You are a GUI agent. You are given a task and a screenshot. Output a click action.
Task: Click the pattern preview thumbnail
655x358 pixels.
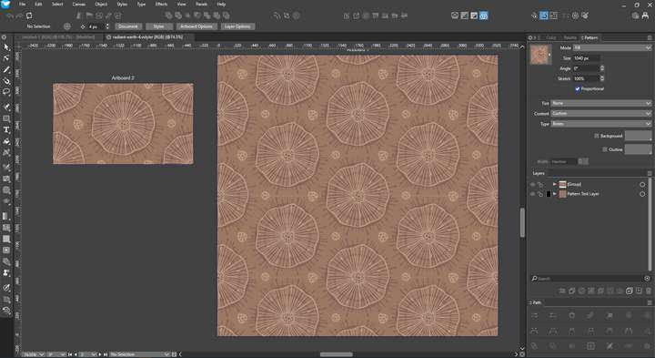(x=539, y=55)
